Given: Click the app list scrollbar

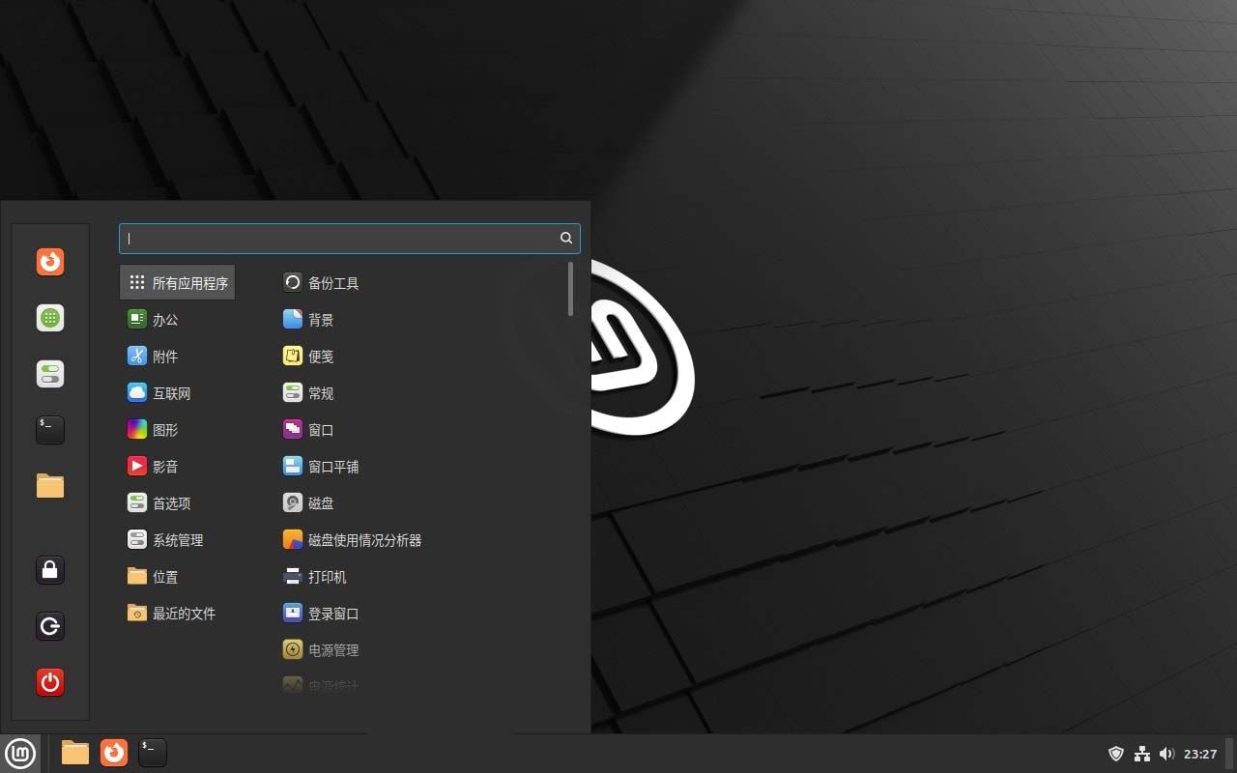Looking at the screenshot, I should pyautogui.click(x=571, y=290).
